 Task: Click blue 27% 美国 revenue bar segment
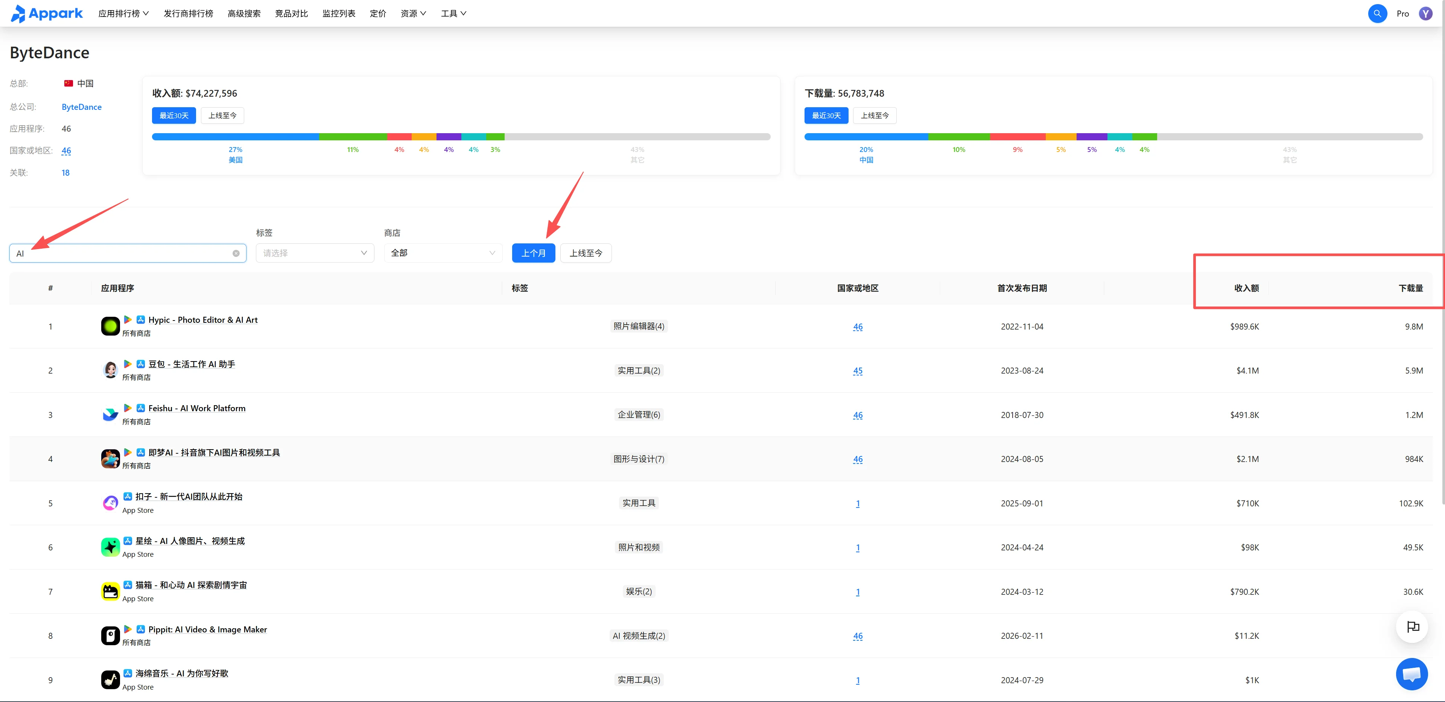[x=236, y=137]
